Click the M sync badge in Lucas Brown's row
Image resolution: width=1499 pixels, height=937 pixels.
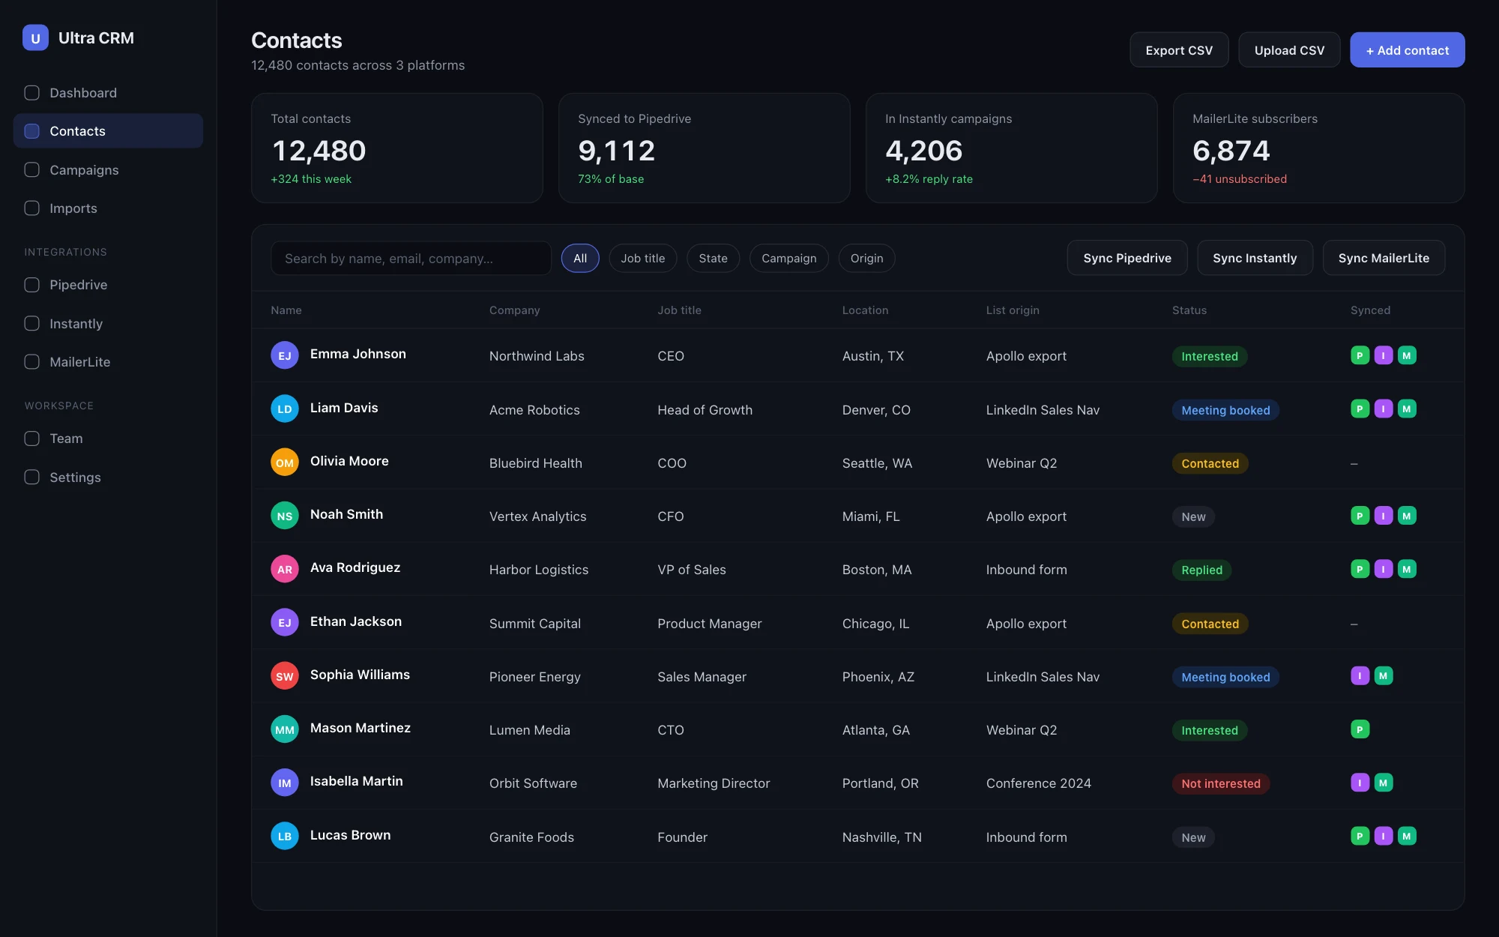[x=1407, y=836]
